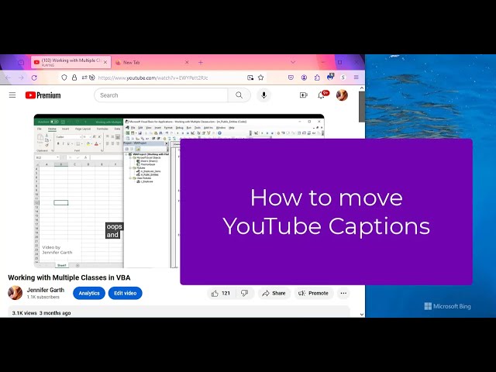Image resolution: width=496 pixels, height=372 pixels.
Task: Like the video with thumbs up
Action: tap(221, 293)
